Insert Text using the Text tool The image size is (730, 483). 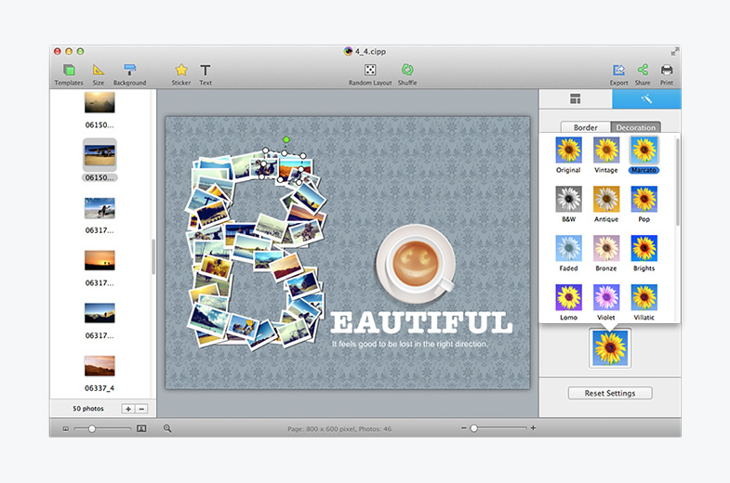click(206, 71)
